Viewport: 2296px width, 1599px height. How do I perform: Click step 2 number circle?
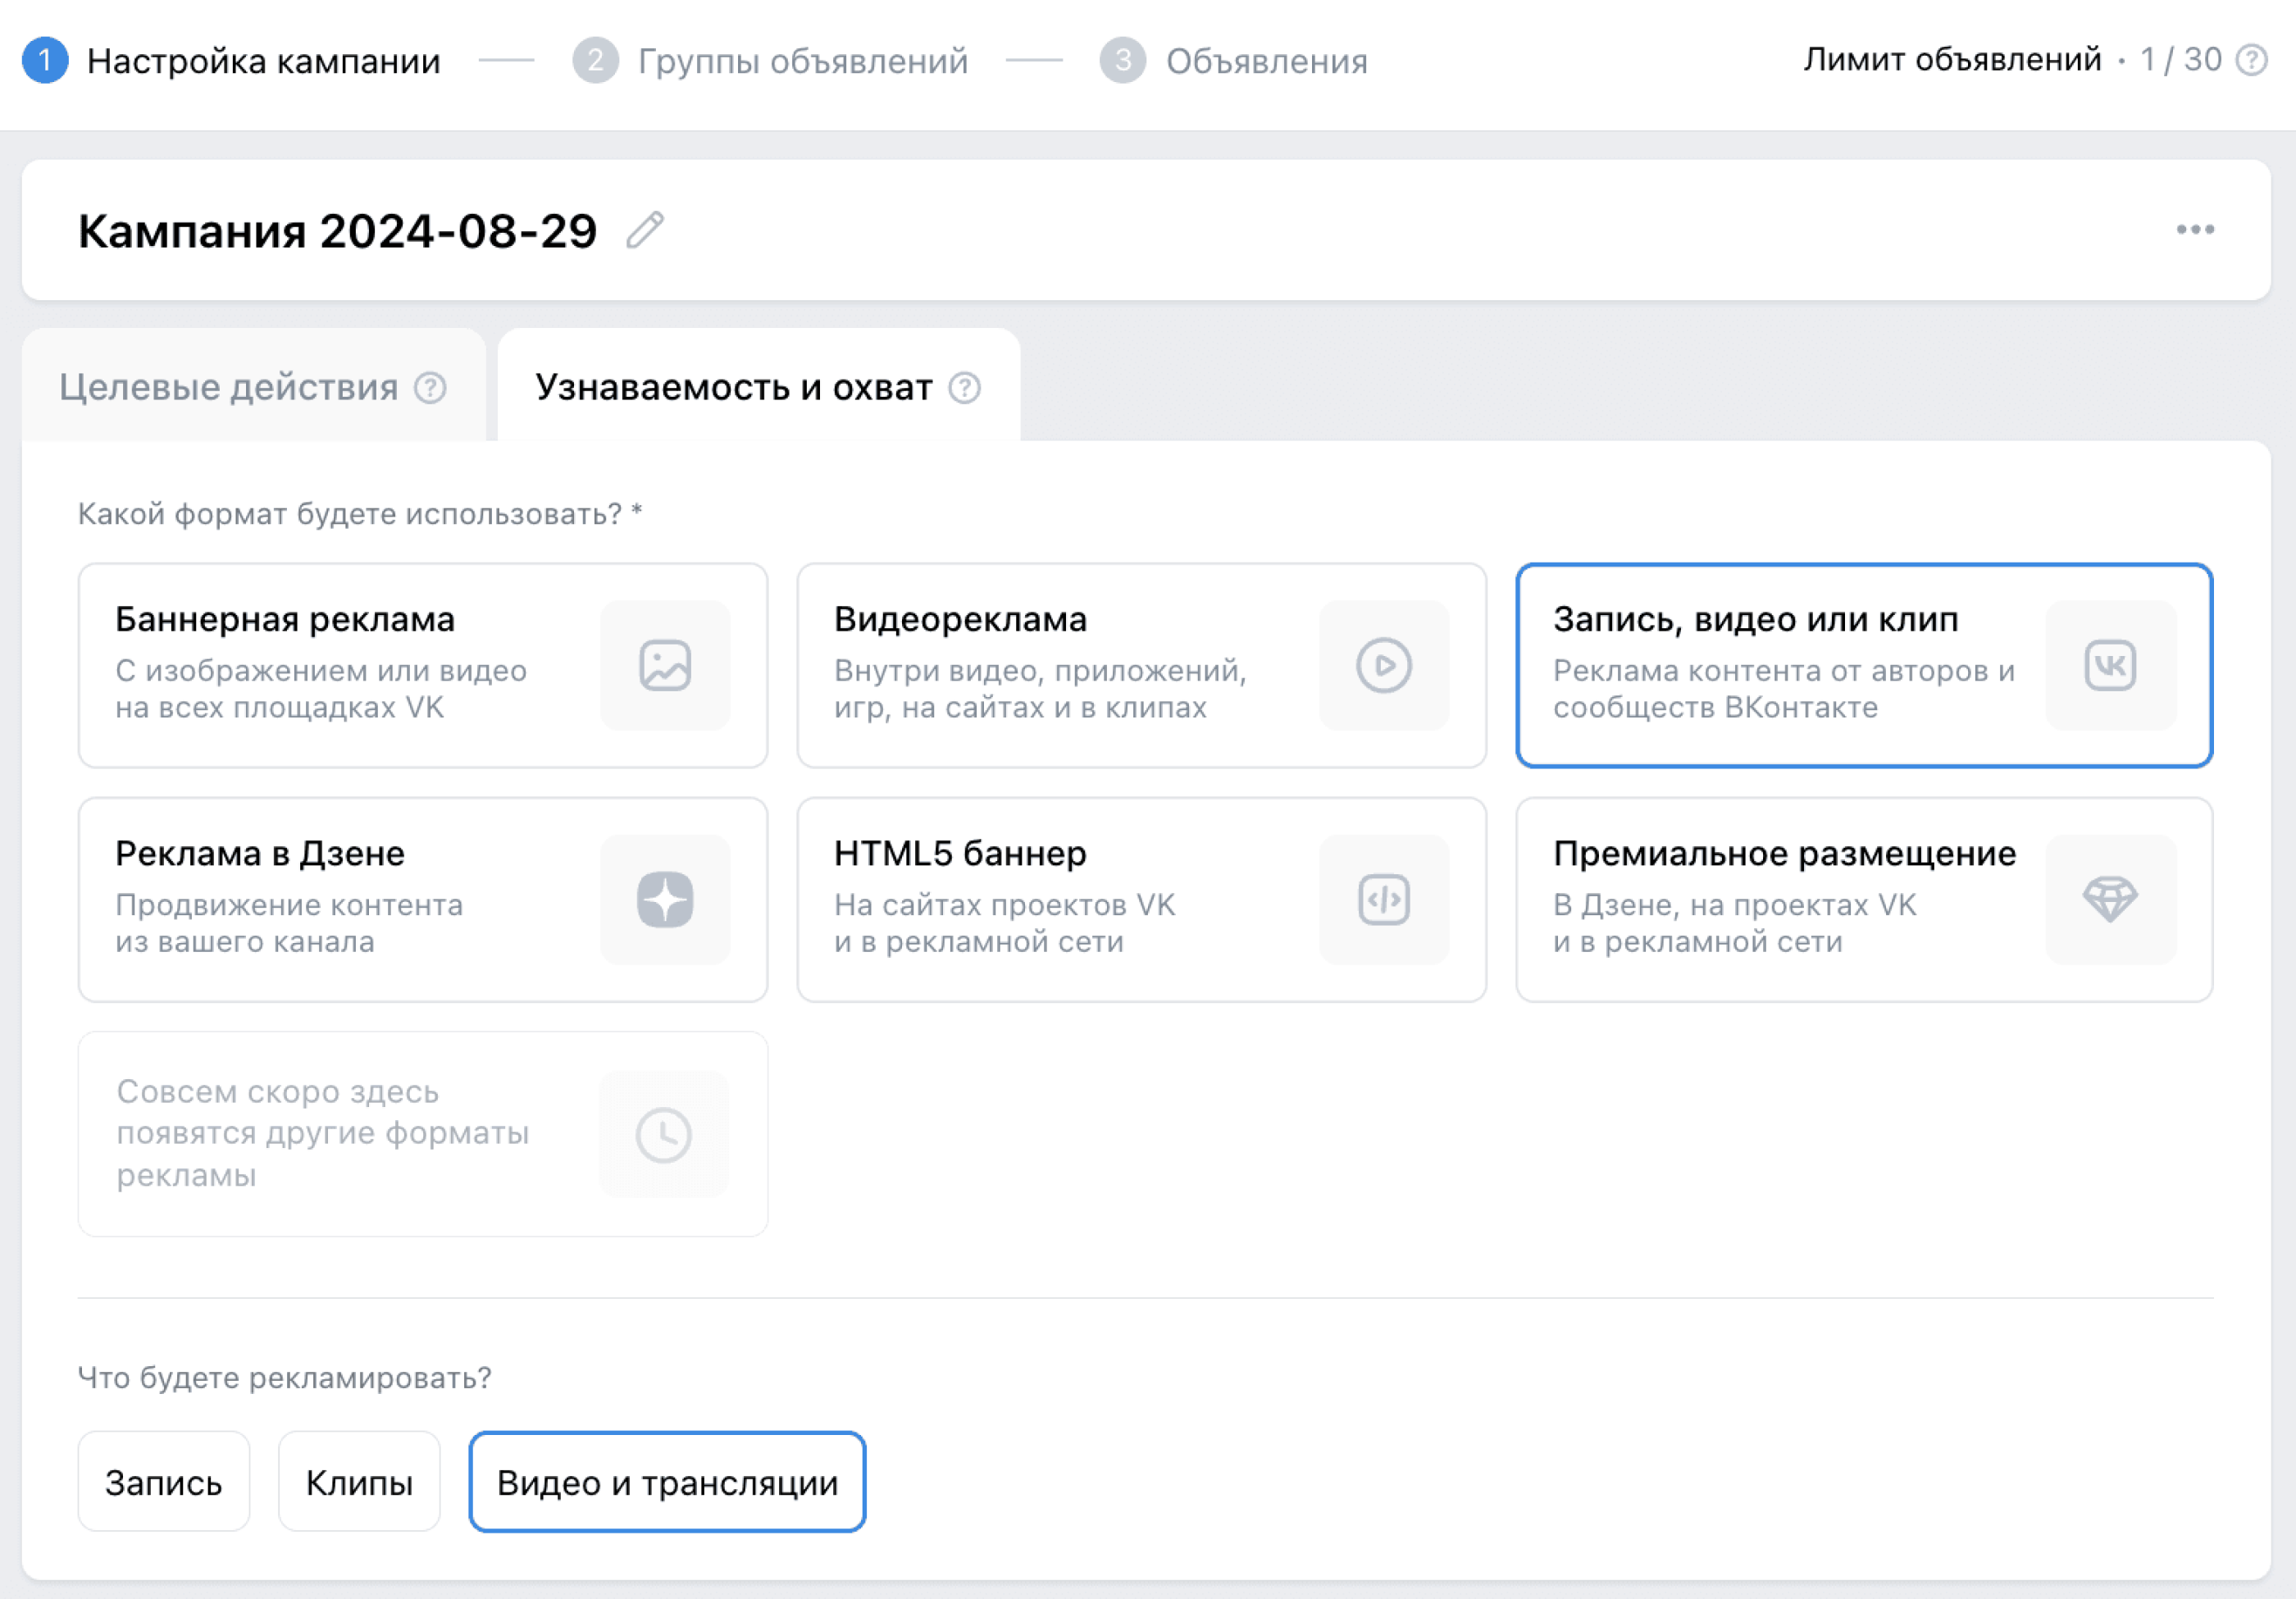point(595,60)
